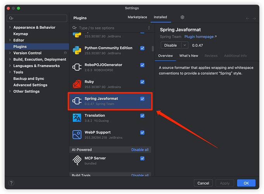The width and height of the screenshot is (264, 194).
Task: Click the RoboPOJOGenerator plug icon
Action: click(x=77, y=67)
